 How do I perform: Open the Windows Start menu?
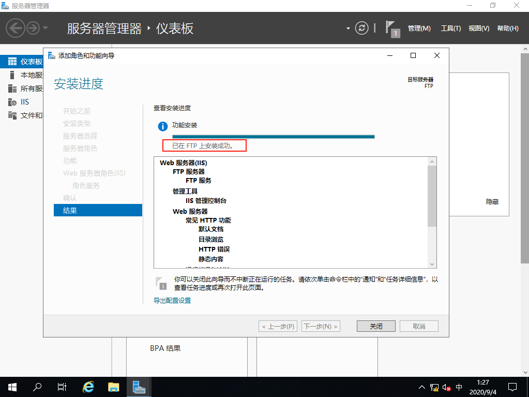12,387
